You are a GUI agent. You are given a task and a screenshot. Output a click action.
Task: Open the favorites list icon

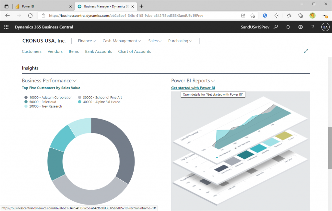289,16
